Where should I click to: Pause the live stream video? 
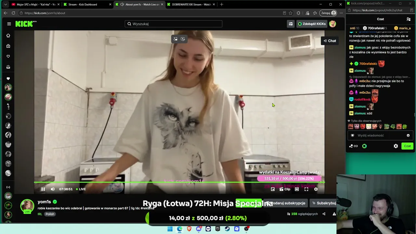[43, 189]
